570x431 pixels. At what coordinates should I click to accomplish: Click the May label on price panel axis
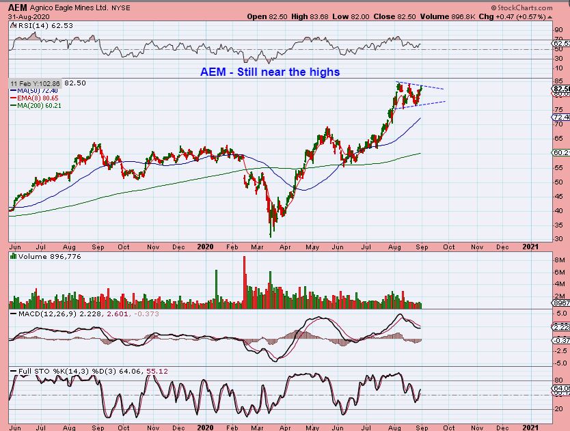point(312,247)
